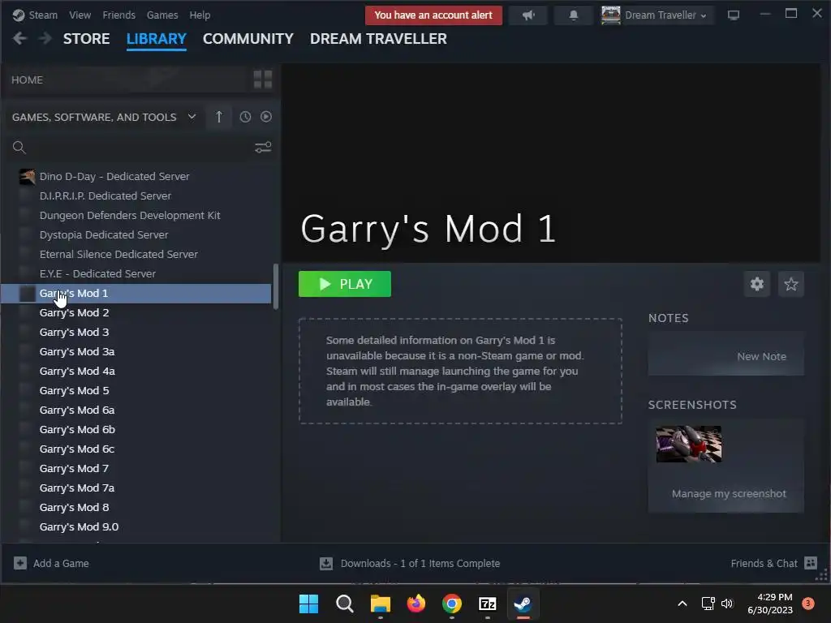Open the notifications bell
The width and height of the screenshot is (831, 623).
(x=574, y=15)
